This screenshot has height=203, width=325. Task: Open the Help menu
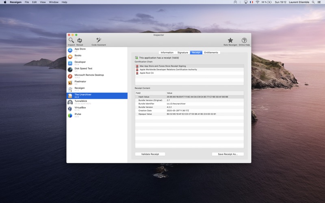pos(64,2)
